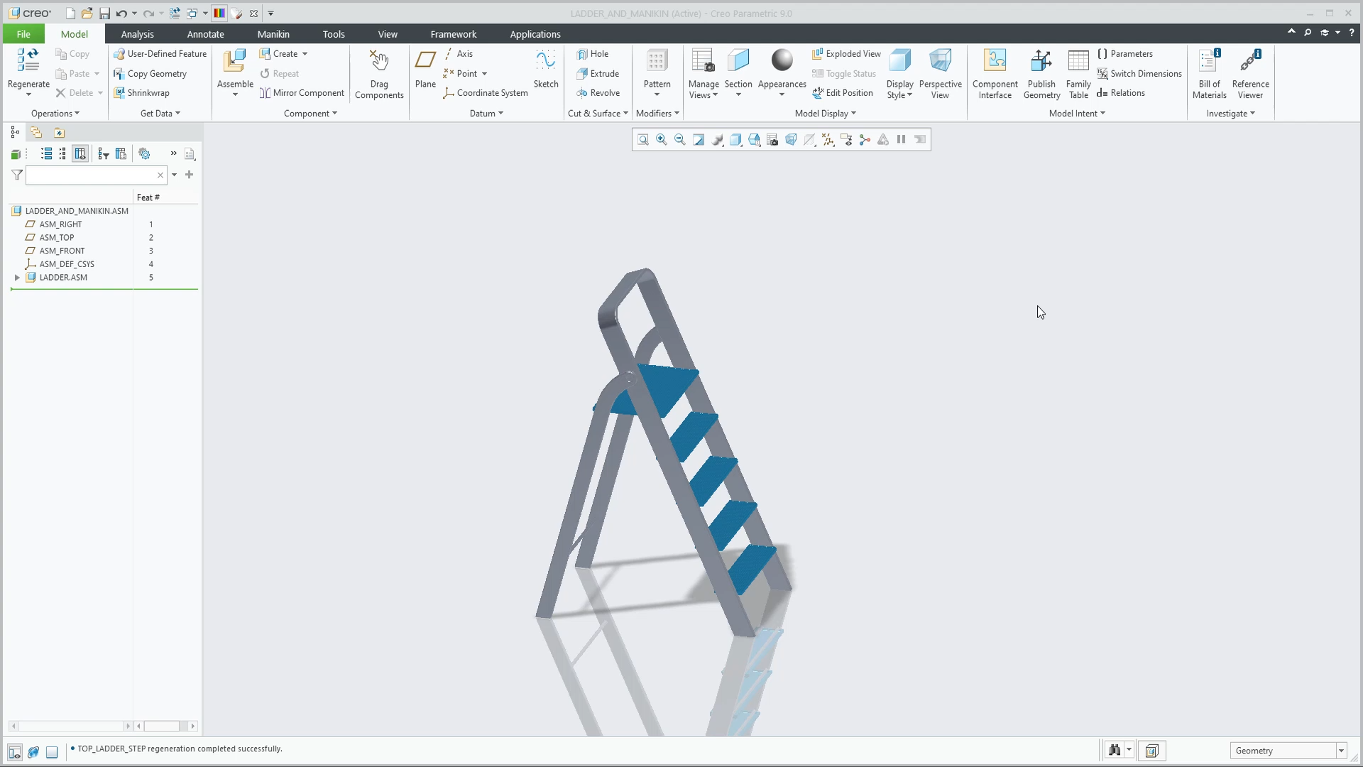Open the Manikin tab

click(x=273, y=34)
